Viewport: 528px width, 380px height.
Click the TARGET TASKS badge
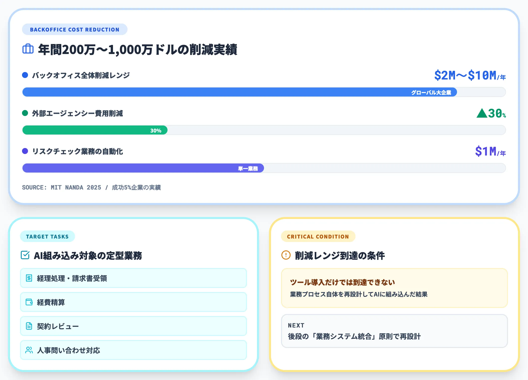pos(47,236)
